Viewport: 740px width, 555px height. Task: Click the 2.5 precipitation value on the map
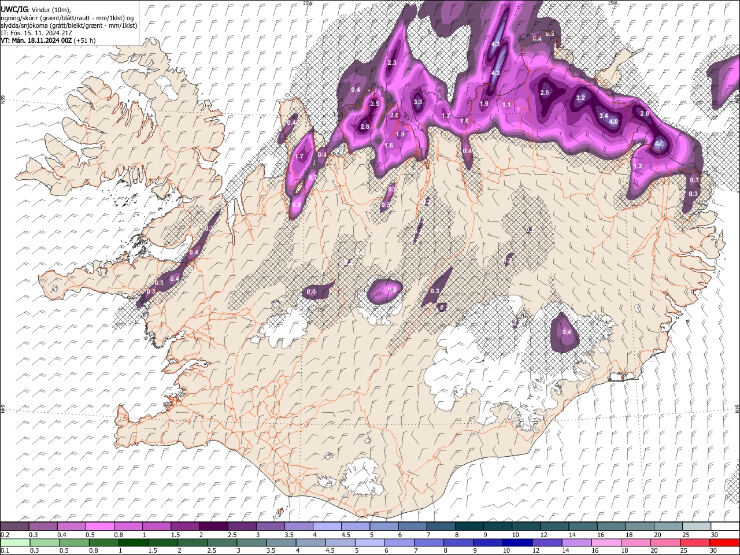pos(374,103)
